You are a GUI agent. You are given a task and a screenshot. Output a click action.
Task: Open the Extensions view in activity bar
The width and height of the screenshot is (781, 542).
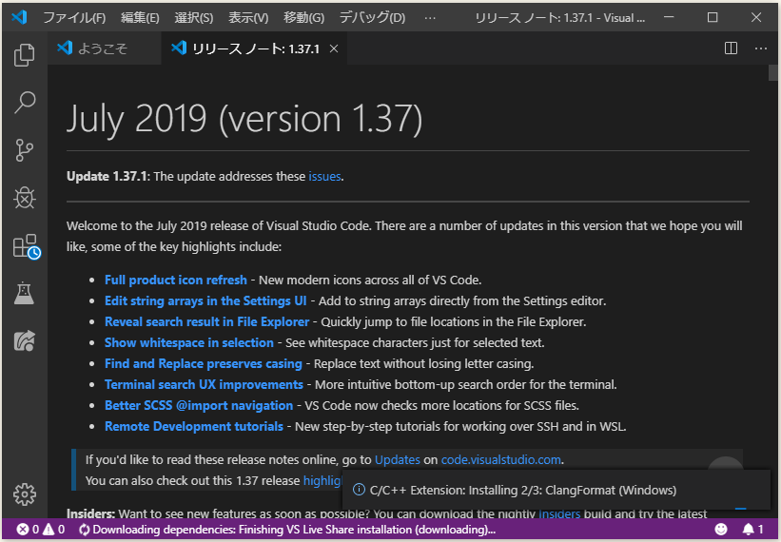coord(26,246)
